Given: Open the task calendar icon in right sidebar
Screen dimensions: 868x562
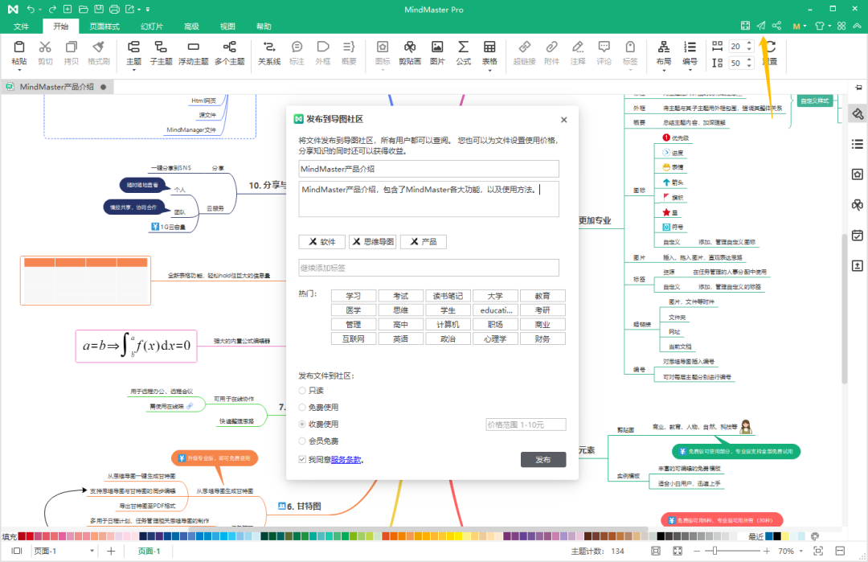Looking at the screenshot, I should [857, 236].
